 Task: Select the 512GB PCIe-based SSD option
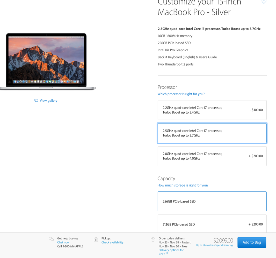point(212,224)
